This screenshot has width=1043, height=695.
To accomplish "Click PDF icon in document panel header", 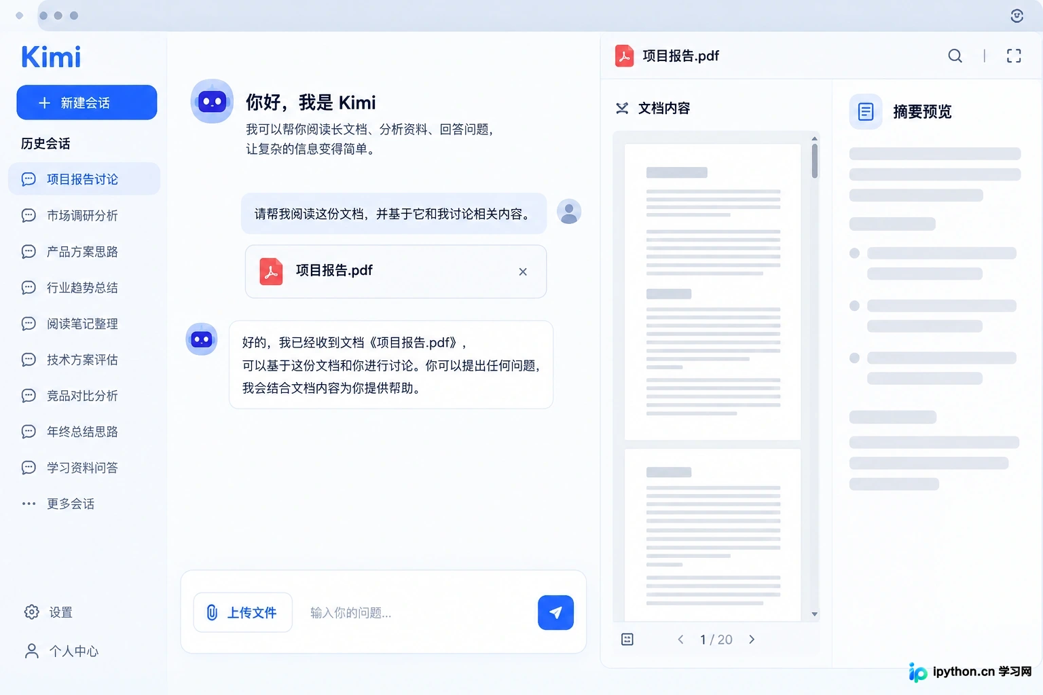I will tap(624, 56).
